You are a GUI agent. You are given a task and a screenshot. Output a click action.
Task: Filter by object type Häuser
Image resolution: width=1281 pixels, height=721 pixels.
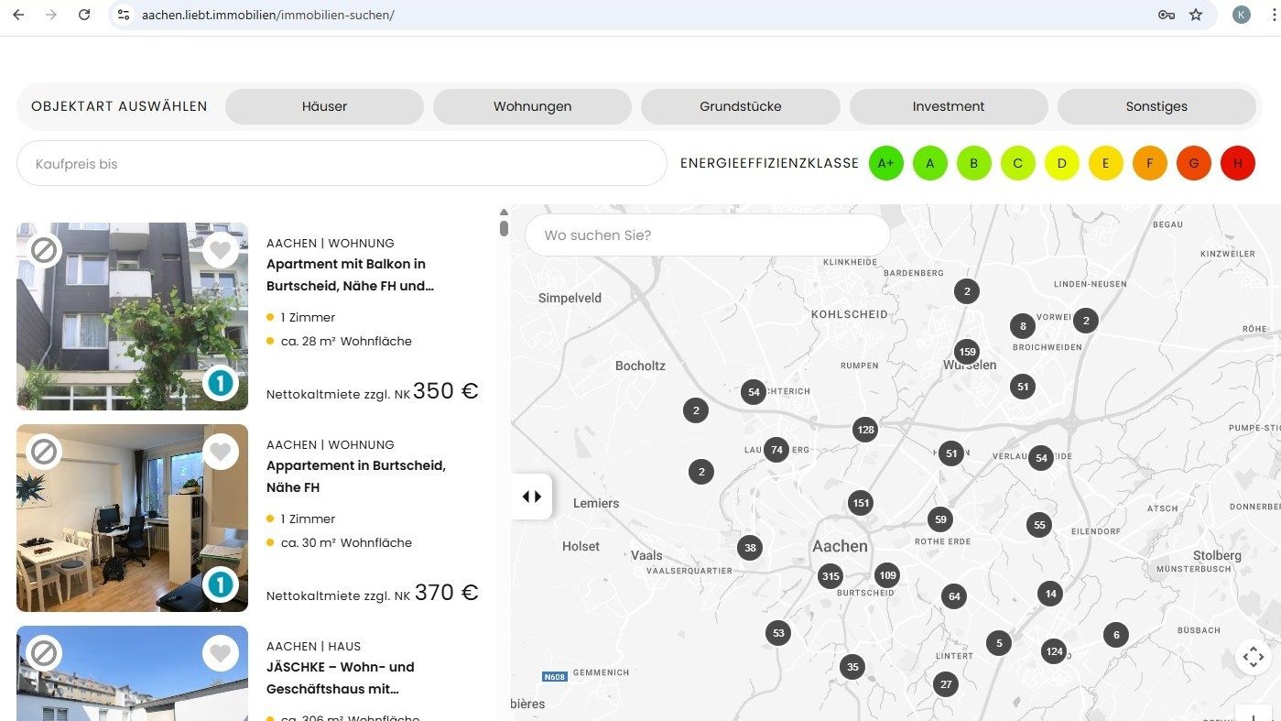click(324, 106)
